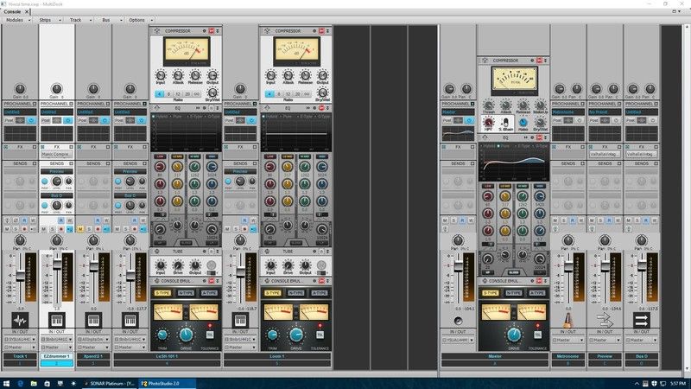Select N-TYPE console emulation on Lu:Sh-101
This screenshot has height=389, width=691.
tap(186, 293)
